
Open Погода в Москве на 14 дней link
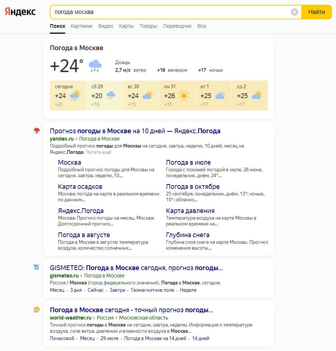(x=155, y=339)
